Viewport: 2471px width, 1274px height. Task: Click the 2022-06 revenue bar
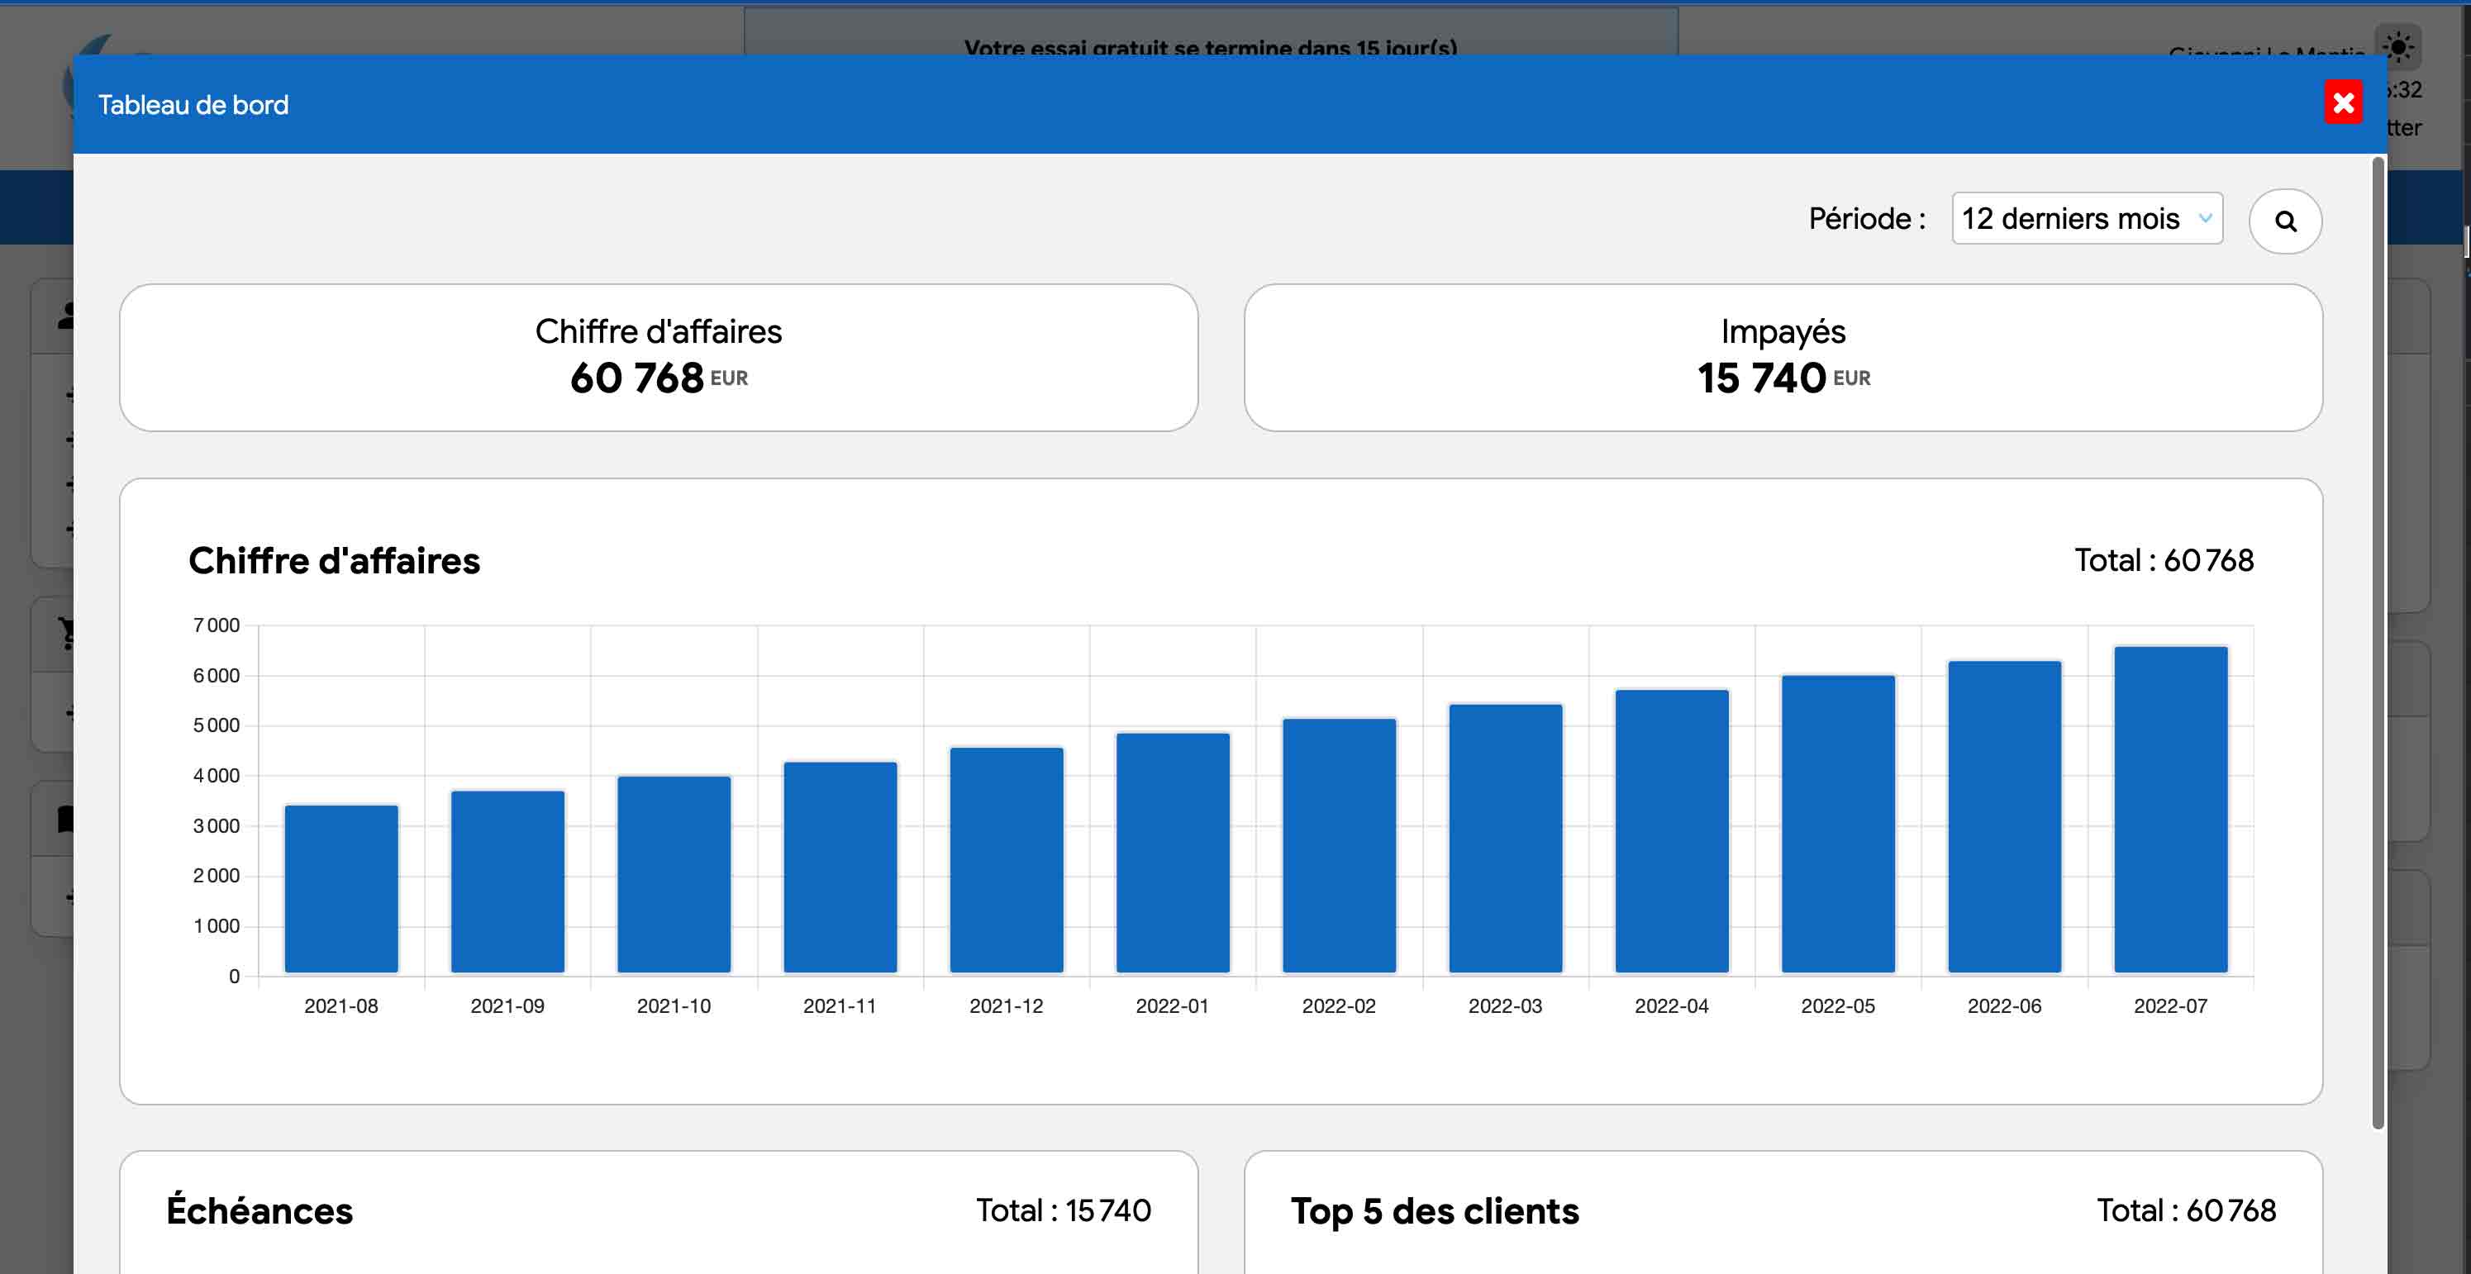(x=2005, y=817)
